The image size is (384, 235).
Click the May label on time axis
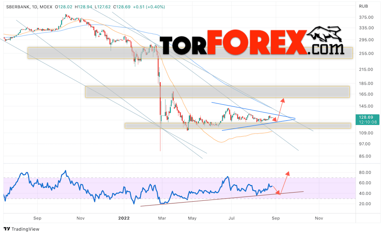point(192,218)
